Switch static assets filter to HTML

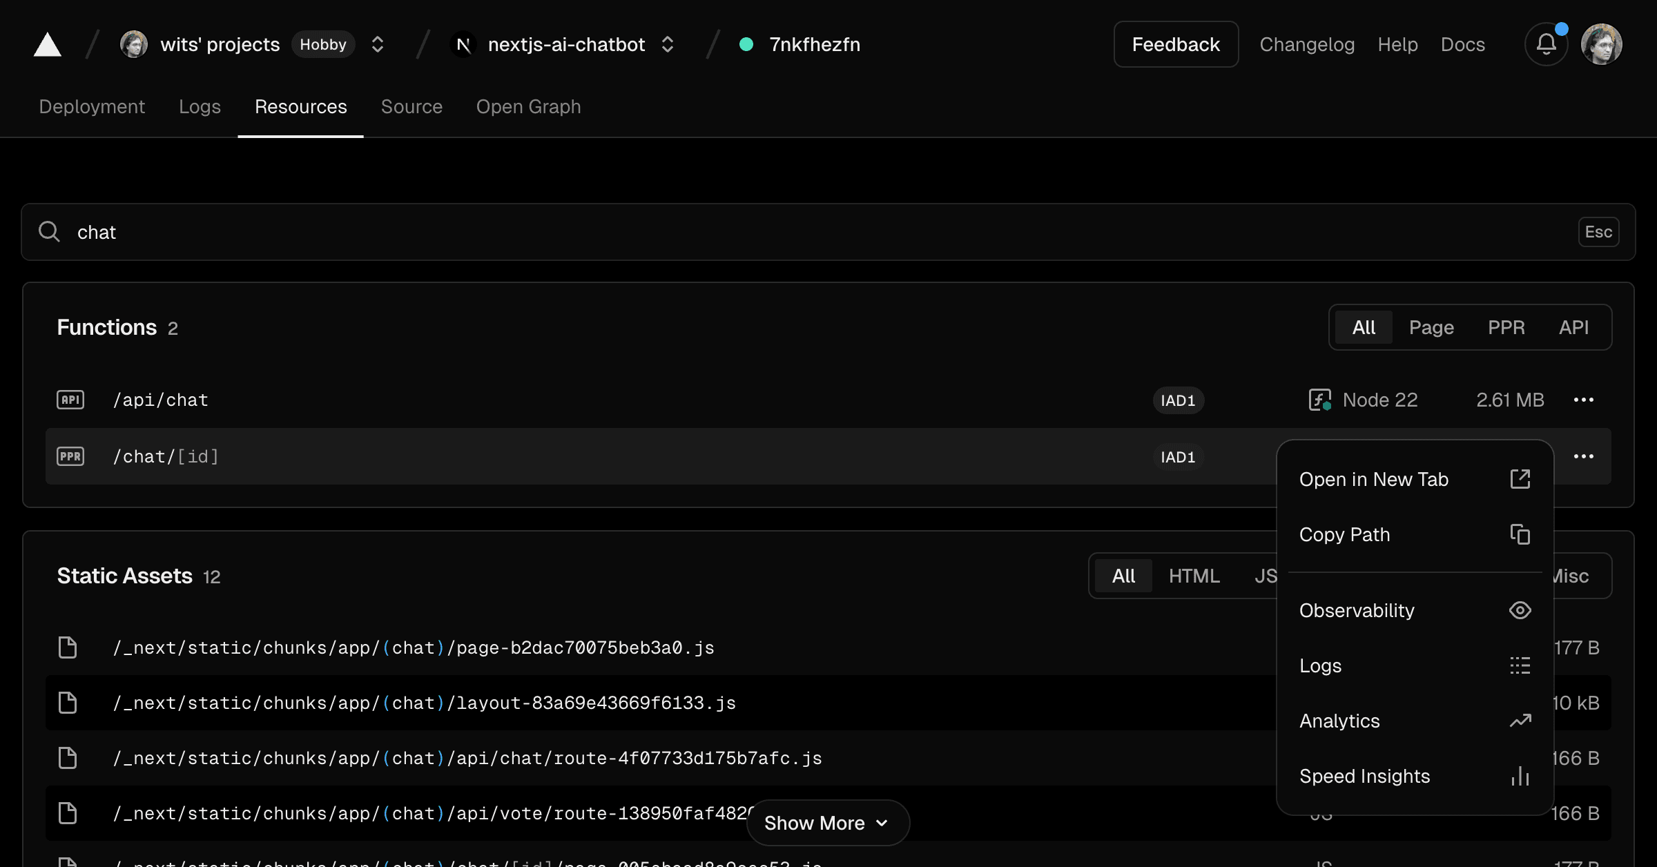point(1194,576)
